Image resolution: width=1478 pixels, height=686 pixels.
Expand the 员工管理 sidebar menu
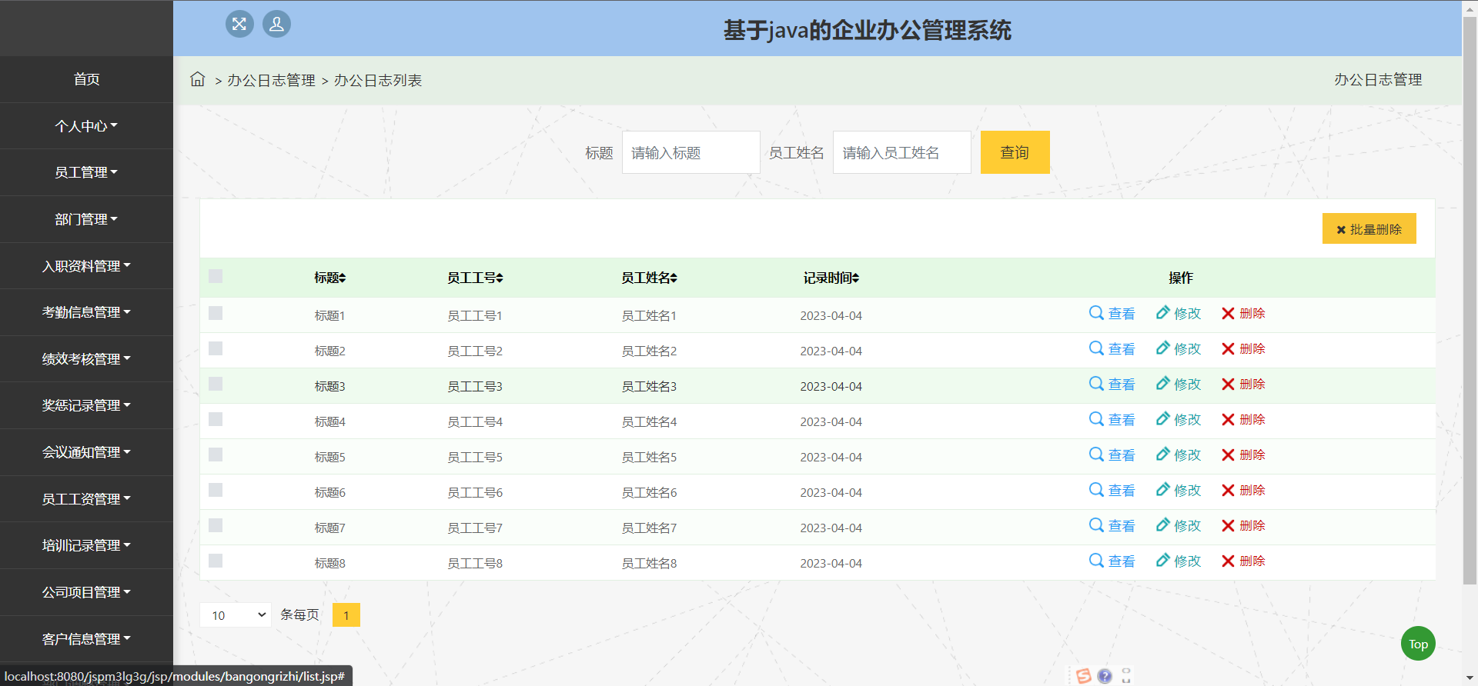[86, 172]
